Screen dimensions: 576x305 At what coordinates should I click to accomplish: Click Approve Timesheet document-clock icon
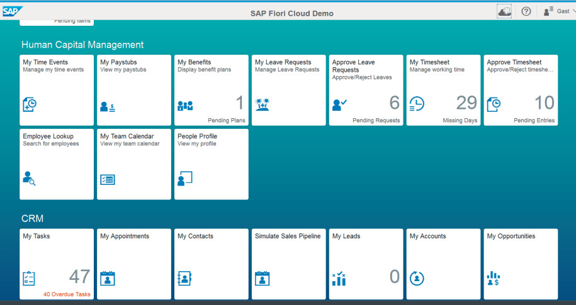[494, 104]
